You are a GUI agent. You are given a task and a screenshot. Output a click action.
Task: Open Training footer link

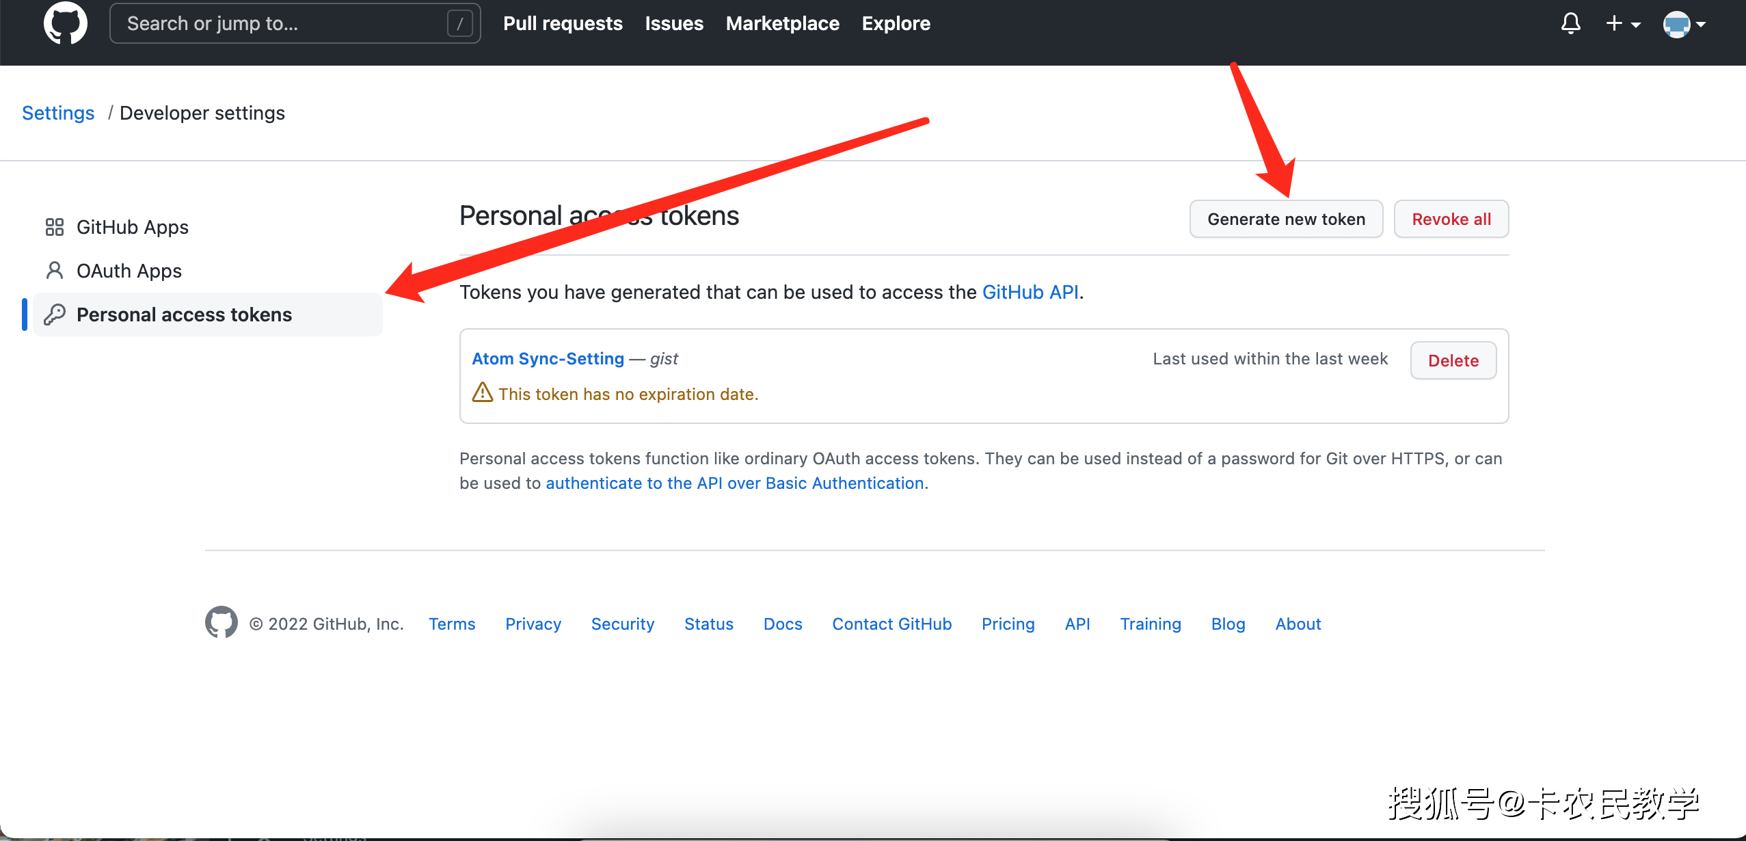[x=1151, y=624]
